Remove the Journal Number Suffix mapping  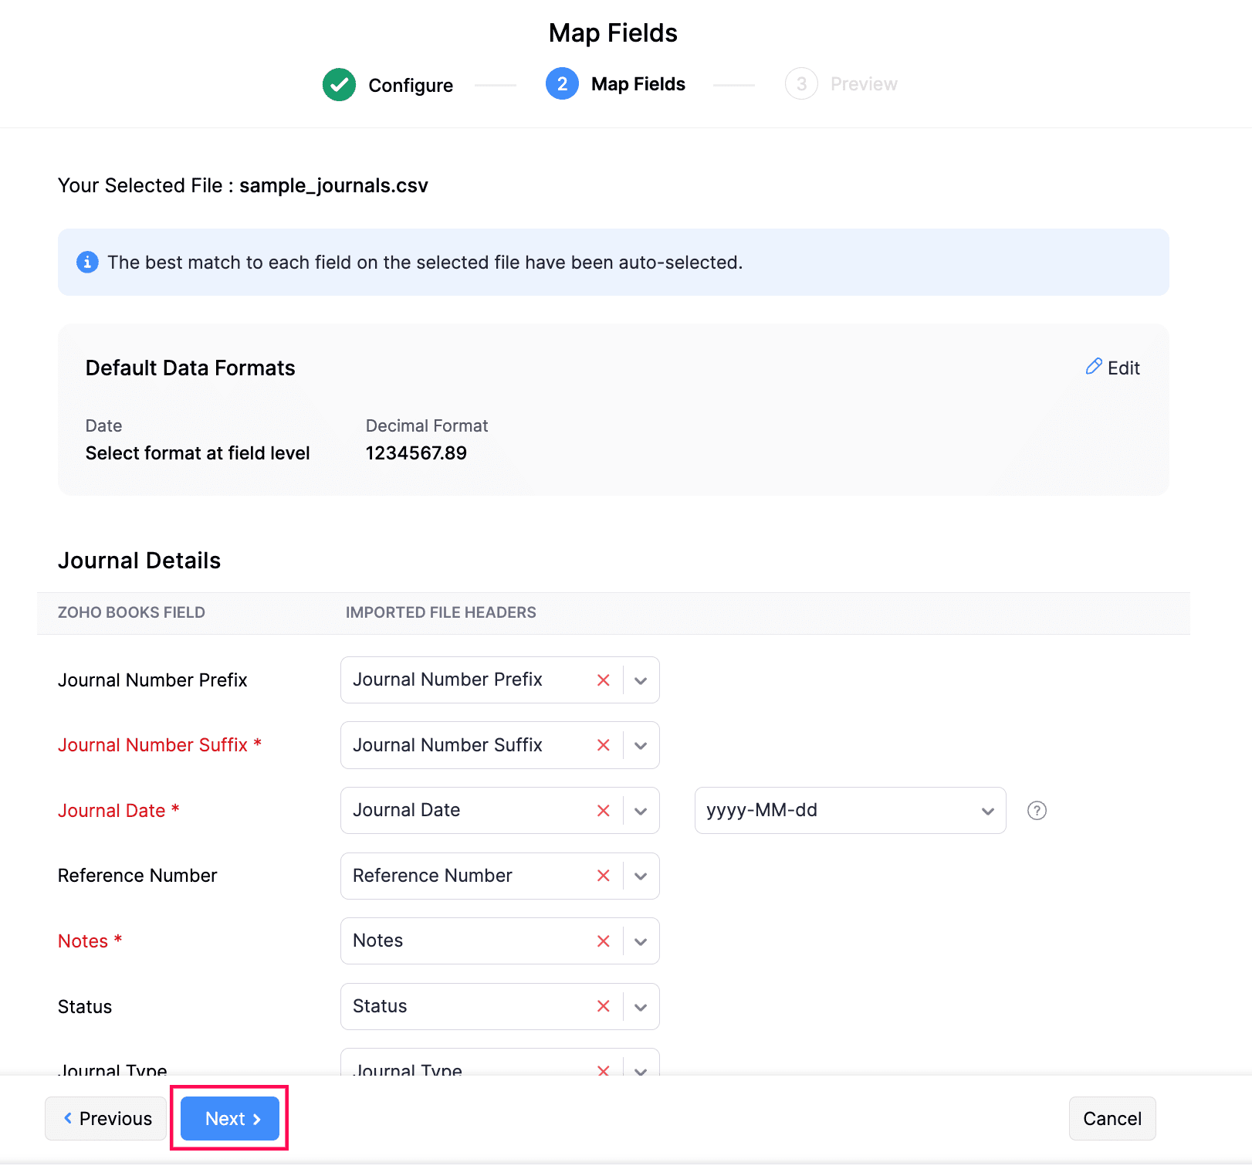tap(604, 745)
